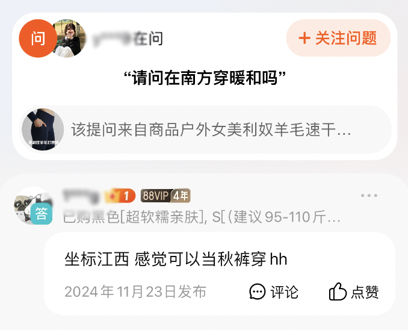Open the answerer's panda avatar

point(32,206)
